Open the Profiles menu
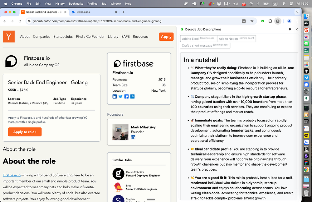Image resolution: width=312 pixels, height=202 pixels. click(x=93, y=3)
